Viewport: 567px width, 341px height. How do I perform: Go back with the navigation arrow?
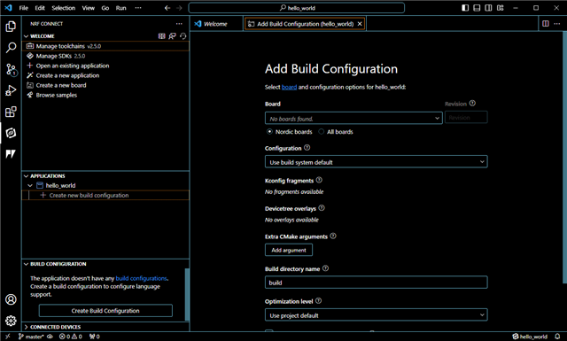tap(167, 8)
